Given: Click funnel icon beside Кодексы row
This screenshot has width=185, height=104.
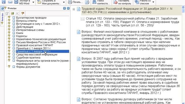Looking at the screenshot, I should pos(9,36).
